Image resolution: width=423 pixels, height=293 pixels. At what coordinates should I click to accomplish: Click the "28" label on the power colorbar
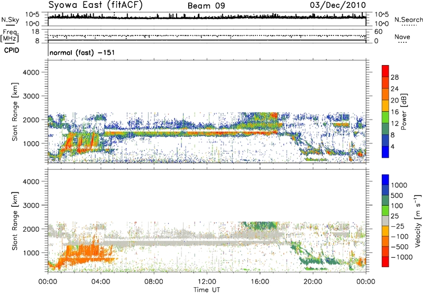[x=394, y=77]
